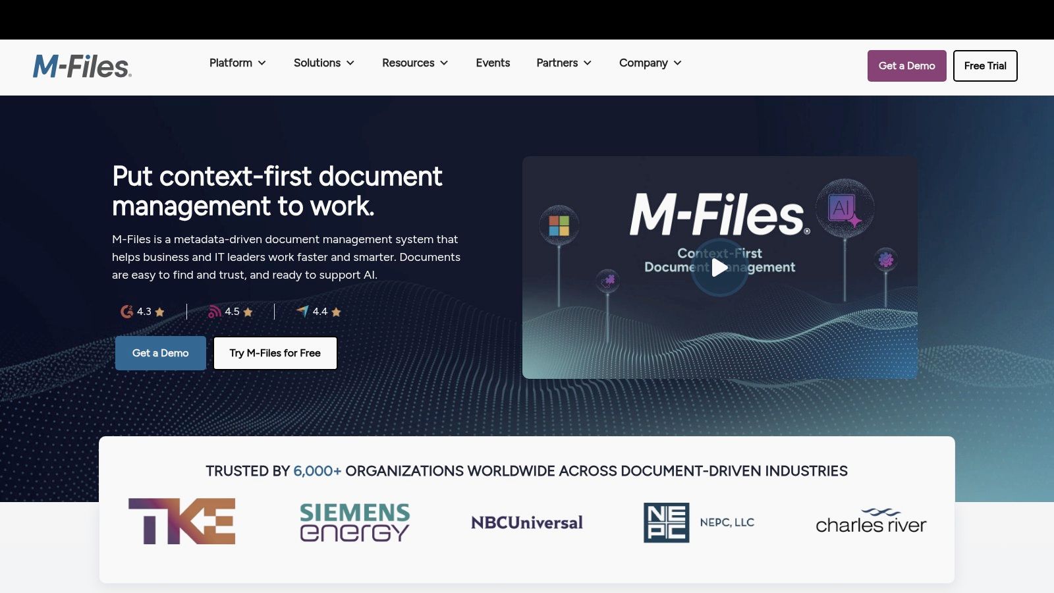This screenshot has height=593, width=1054.
Task: Click the "NEPC, LLC" text
Action: (x=727, y=522)
